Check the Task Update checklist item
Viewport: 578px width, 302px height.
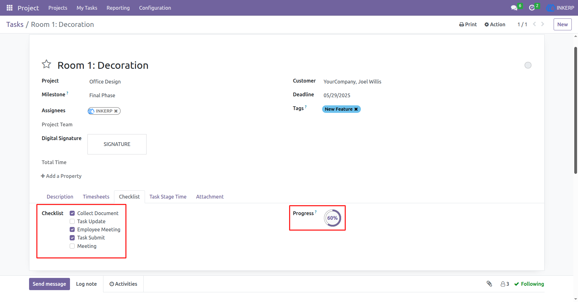pos(72,221)
